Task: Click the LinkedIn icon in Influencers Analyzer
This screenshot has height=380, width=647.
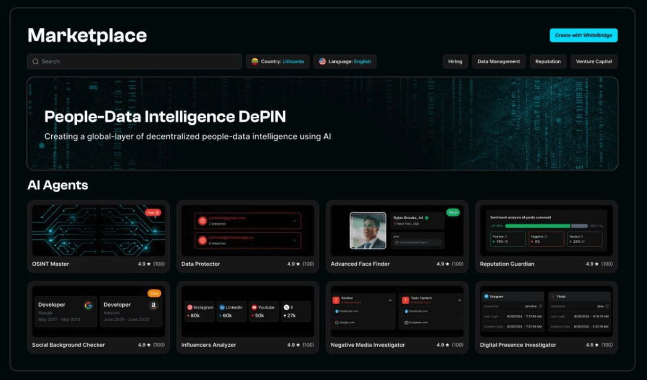Action: (x=222, y=307)
